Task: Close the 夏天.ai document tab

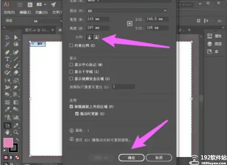Action: tap(53, 30)
